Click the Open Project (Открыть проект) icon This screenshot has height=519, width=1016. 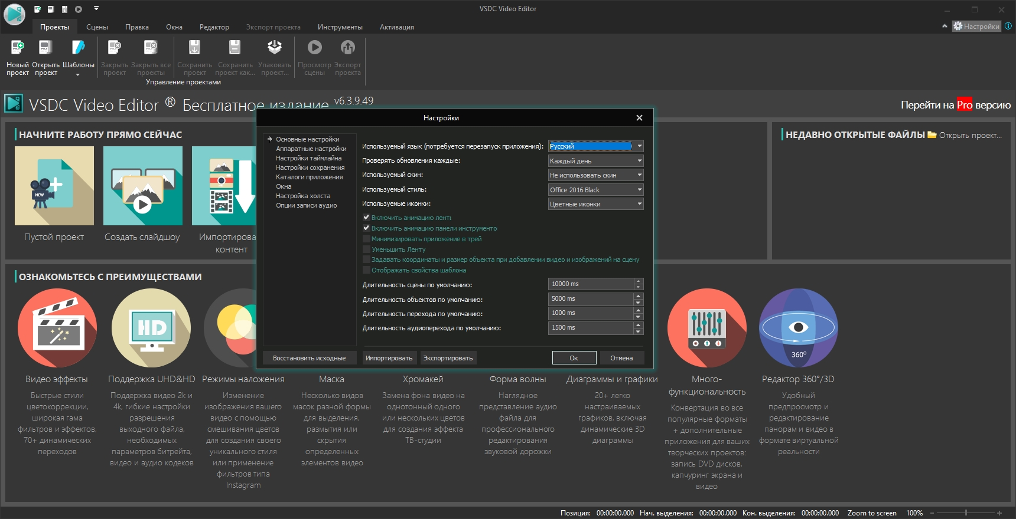tap(45, 48)
